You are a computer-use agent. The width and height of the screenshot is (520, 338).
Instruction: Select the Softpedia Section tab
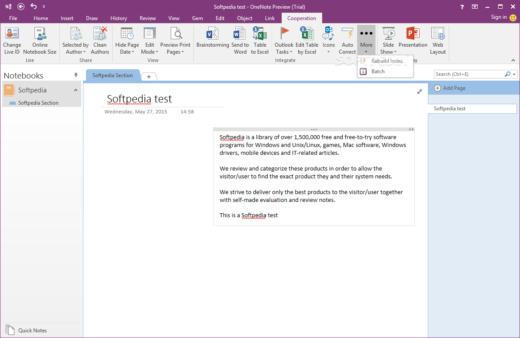(x=112, y=75)
